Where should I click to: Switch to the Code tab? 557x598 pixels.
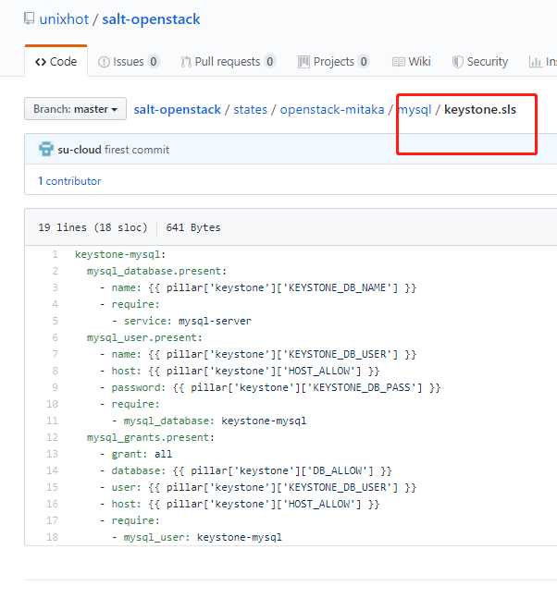tap(56, 61)
